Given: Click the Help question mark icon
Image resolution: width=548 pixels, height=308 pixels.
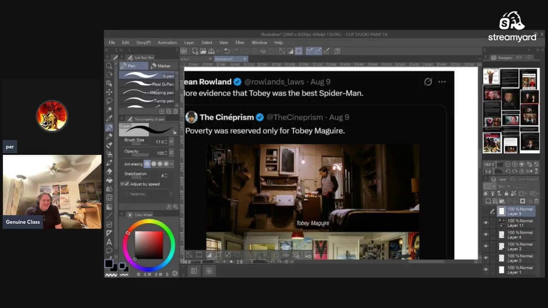Looking at the screenshot, I should (x=337, y=51).
